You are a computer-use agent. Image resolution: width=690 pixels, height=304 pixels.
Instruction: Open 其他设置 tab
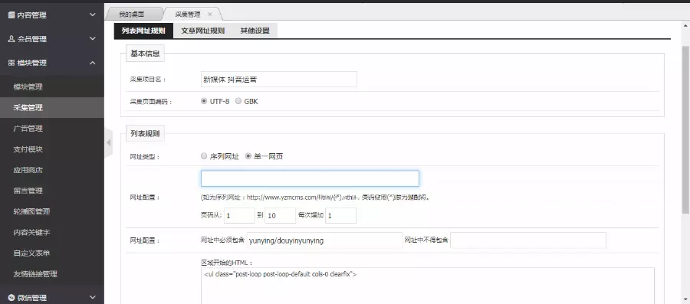click(x=255, y=31)
